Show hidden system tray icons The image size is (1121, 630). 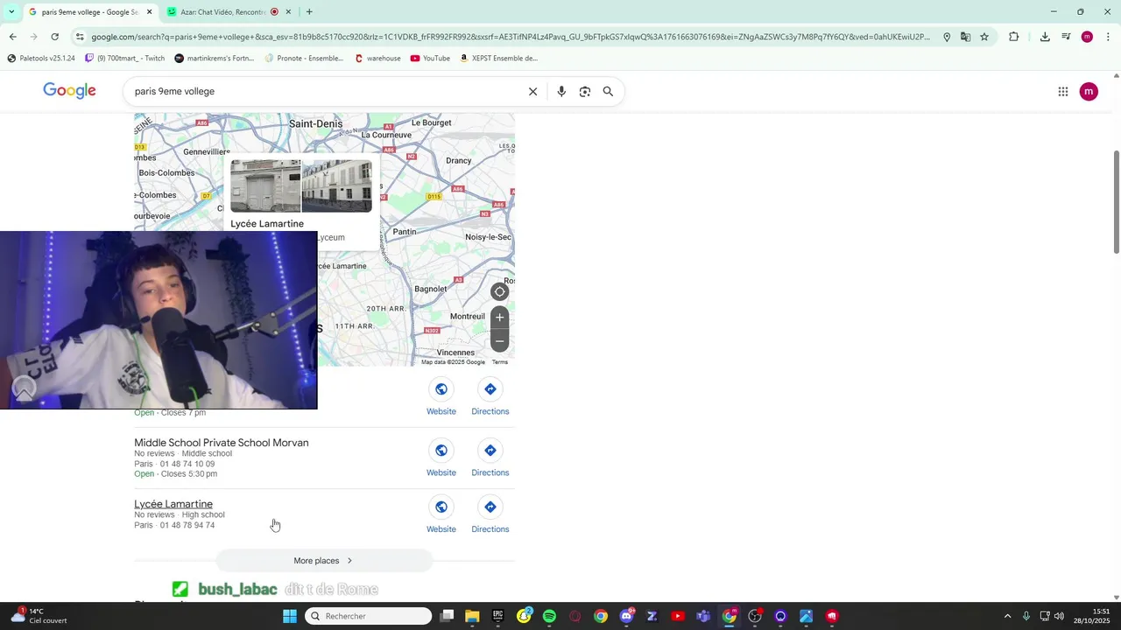pos(1007,616)
